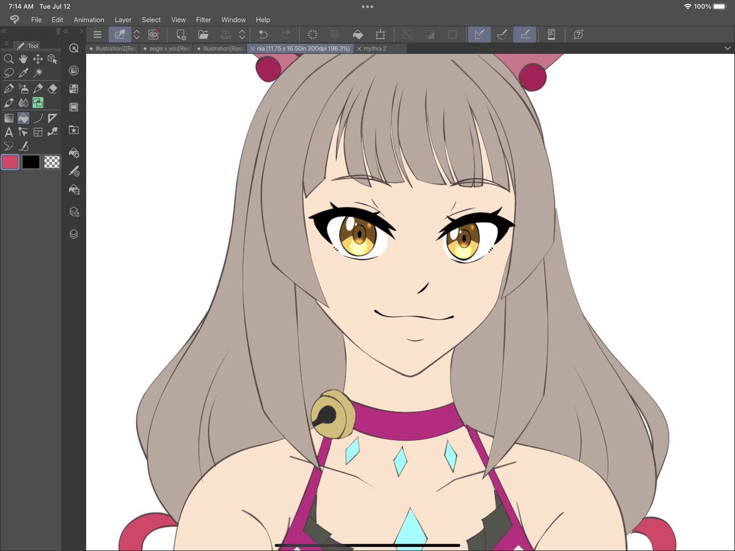Select the Ruler triangle tool
Screen dimensions: 735x551
[53, 118]
